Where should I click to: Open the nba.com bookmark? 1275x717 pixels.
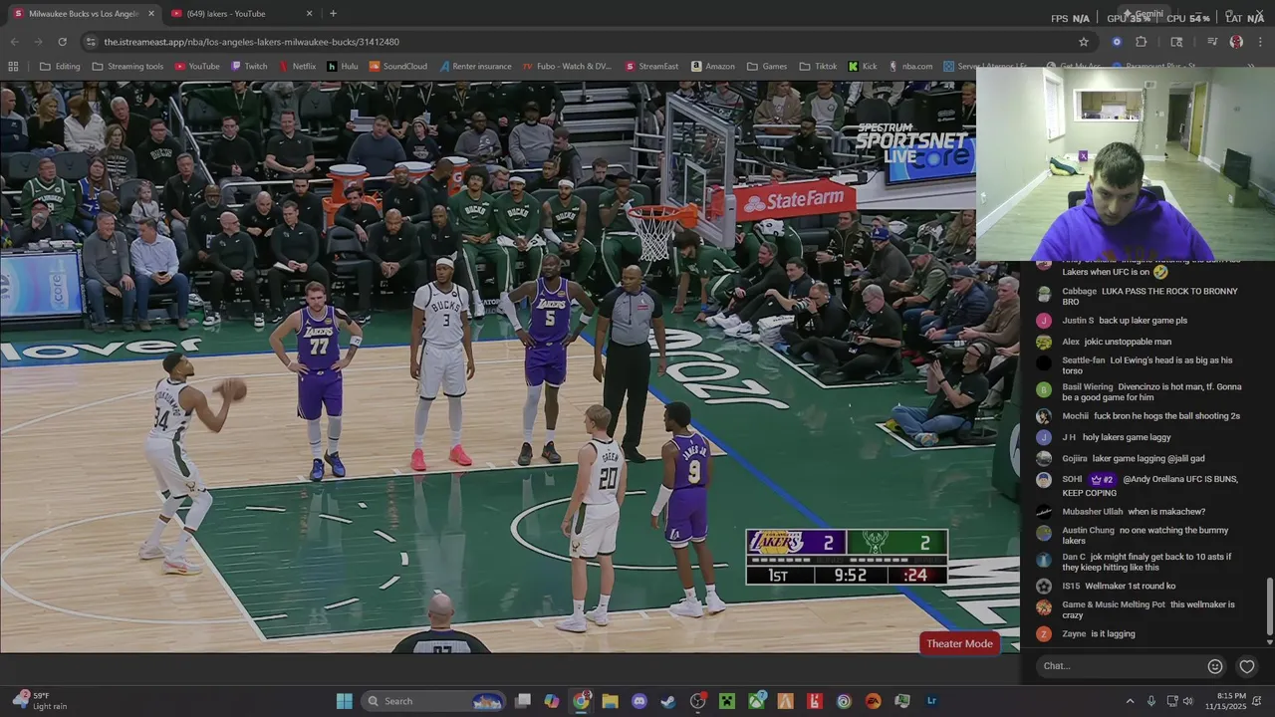pos(911,67)
